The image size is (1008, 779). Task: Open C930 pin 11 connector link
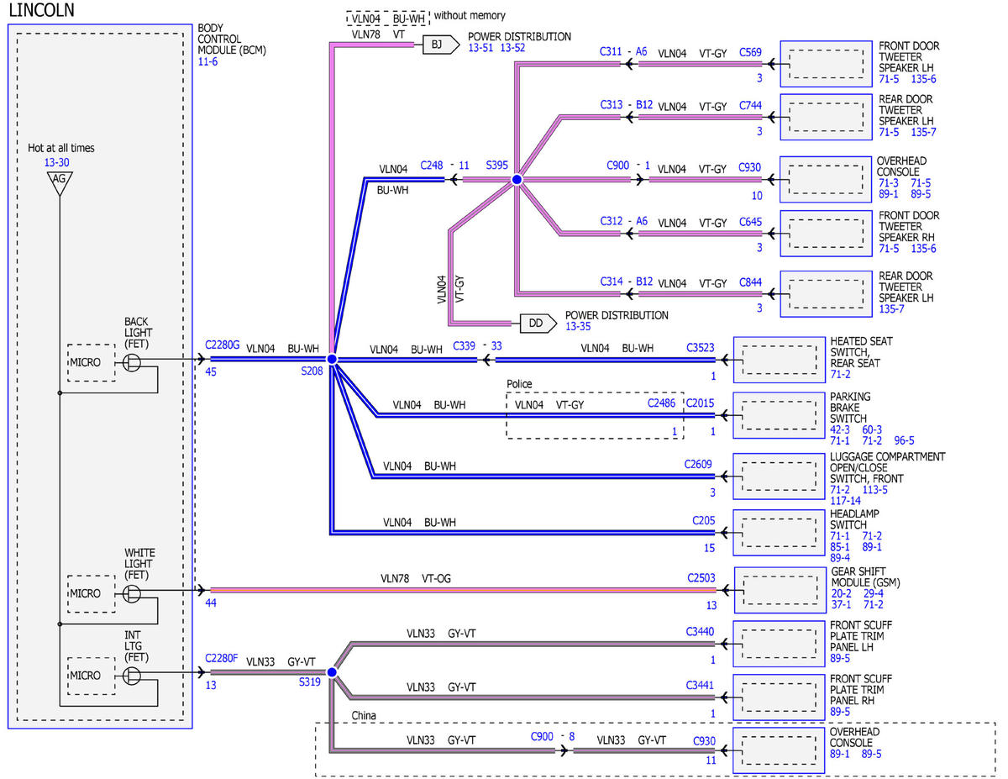[x=705, y=740]
